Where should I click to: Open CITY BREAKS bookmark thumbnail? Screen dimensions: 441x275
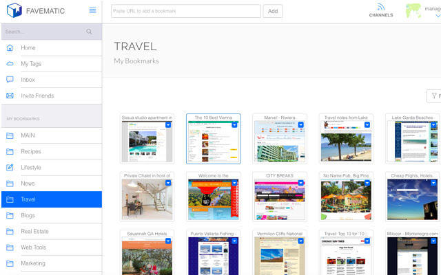click(x=280, y=199)
